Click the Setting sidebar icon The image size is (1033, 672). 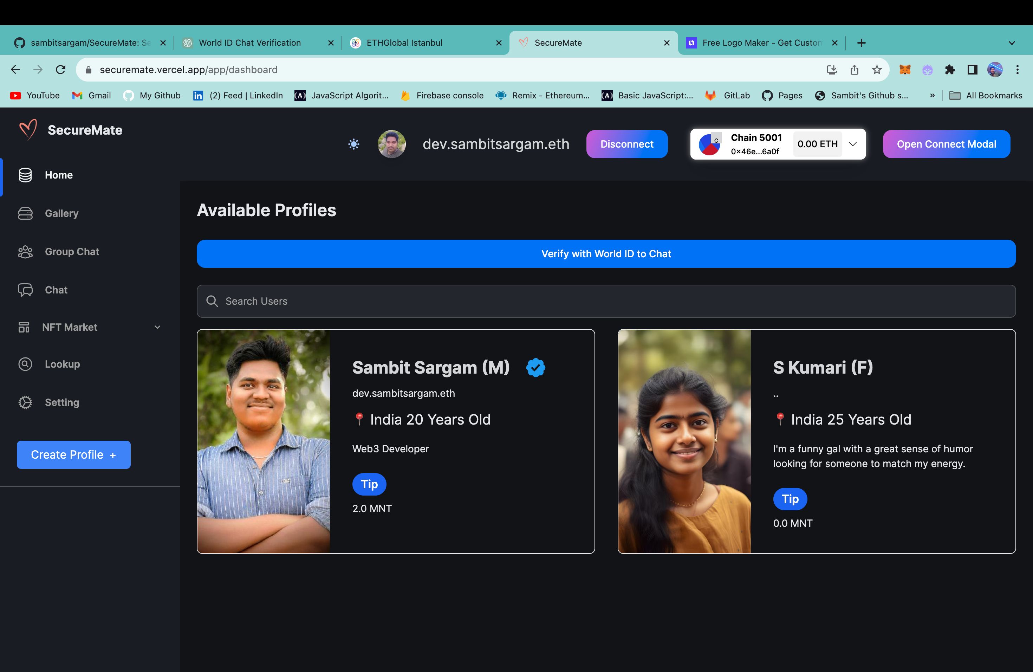pos(25,401)
